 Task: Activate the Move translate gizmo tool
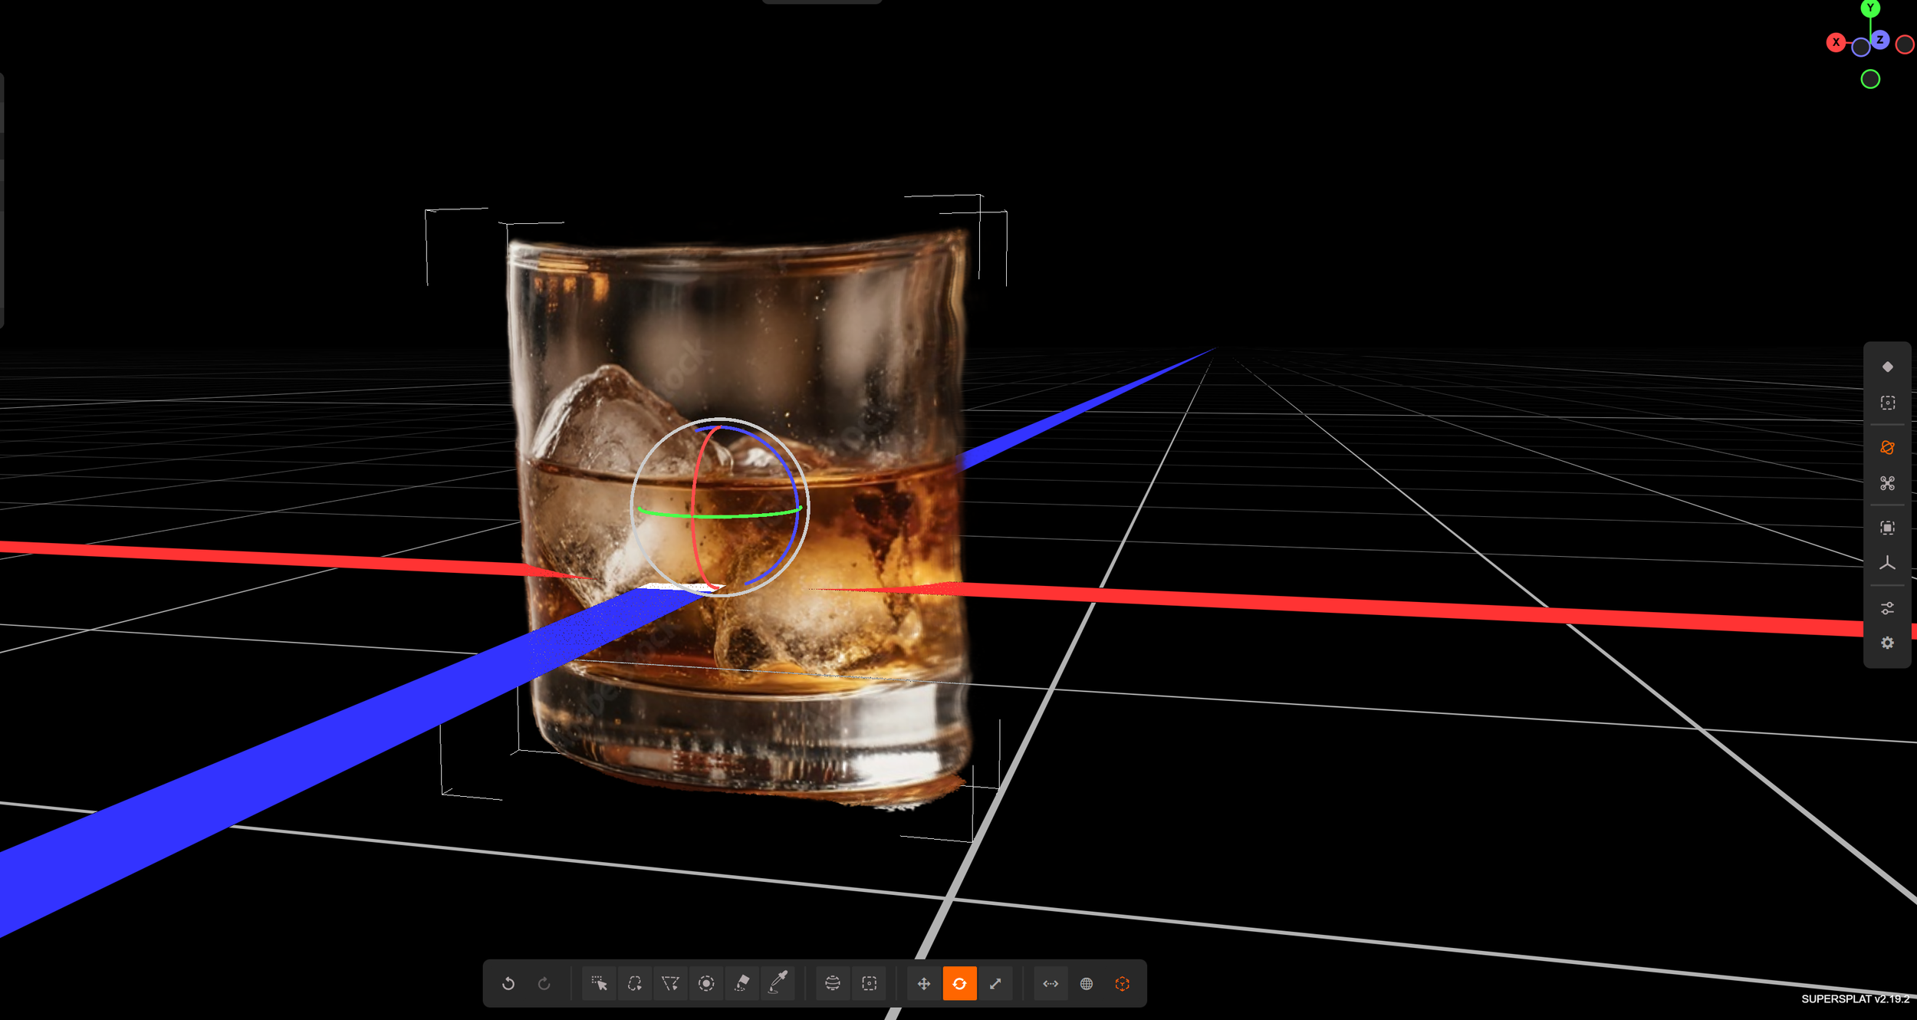[x=924, y=983]
